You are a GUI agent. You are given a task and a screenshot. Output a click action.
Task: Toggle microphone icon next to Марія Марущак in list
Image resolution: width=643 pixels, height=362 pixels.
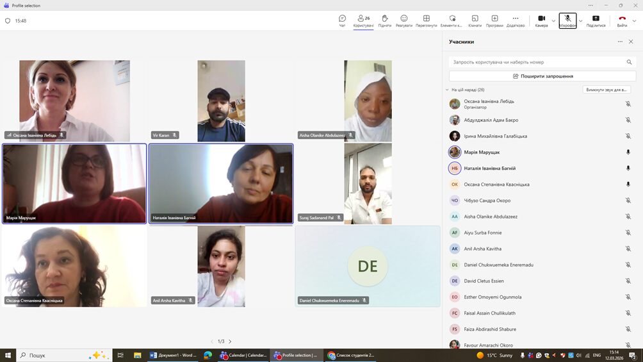pos(628,152)
